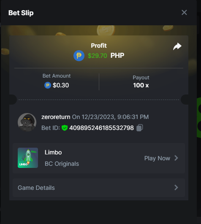Select the Bet ID number text
Viewport: 201px width, 224px height.
101,128
